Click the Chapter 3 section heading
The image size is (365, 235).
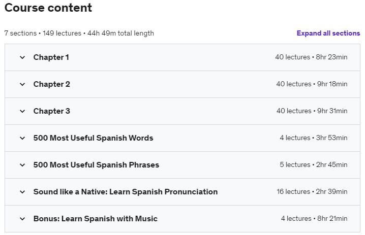click(x=52, y=111)
